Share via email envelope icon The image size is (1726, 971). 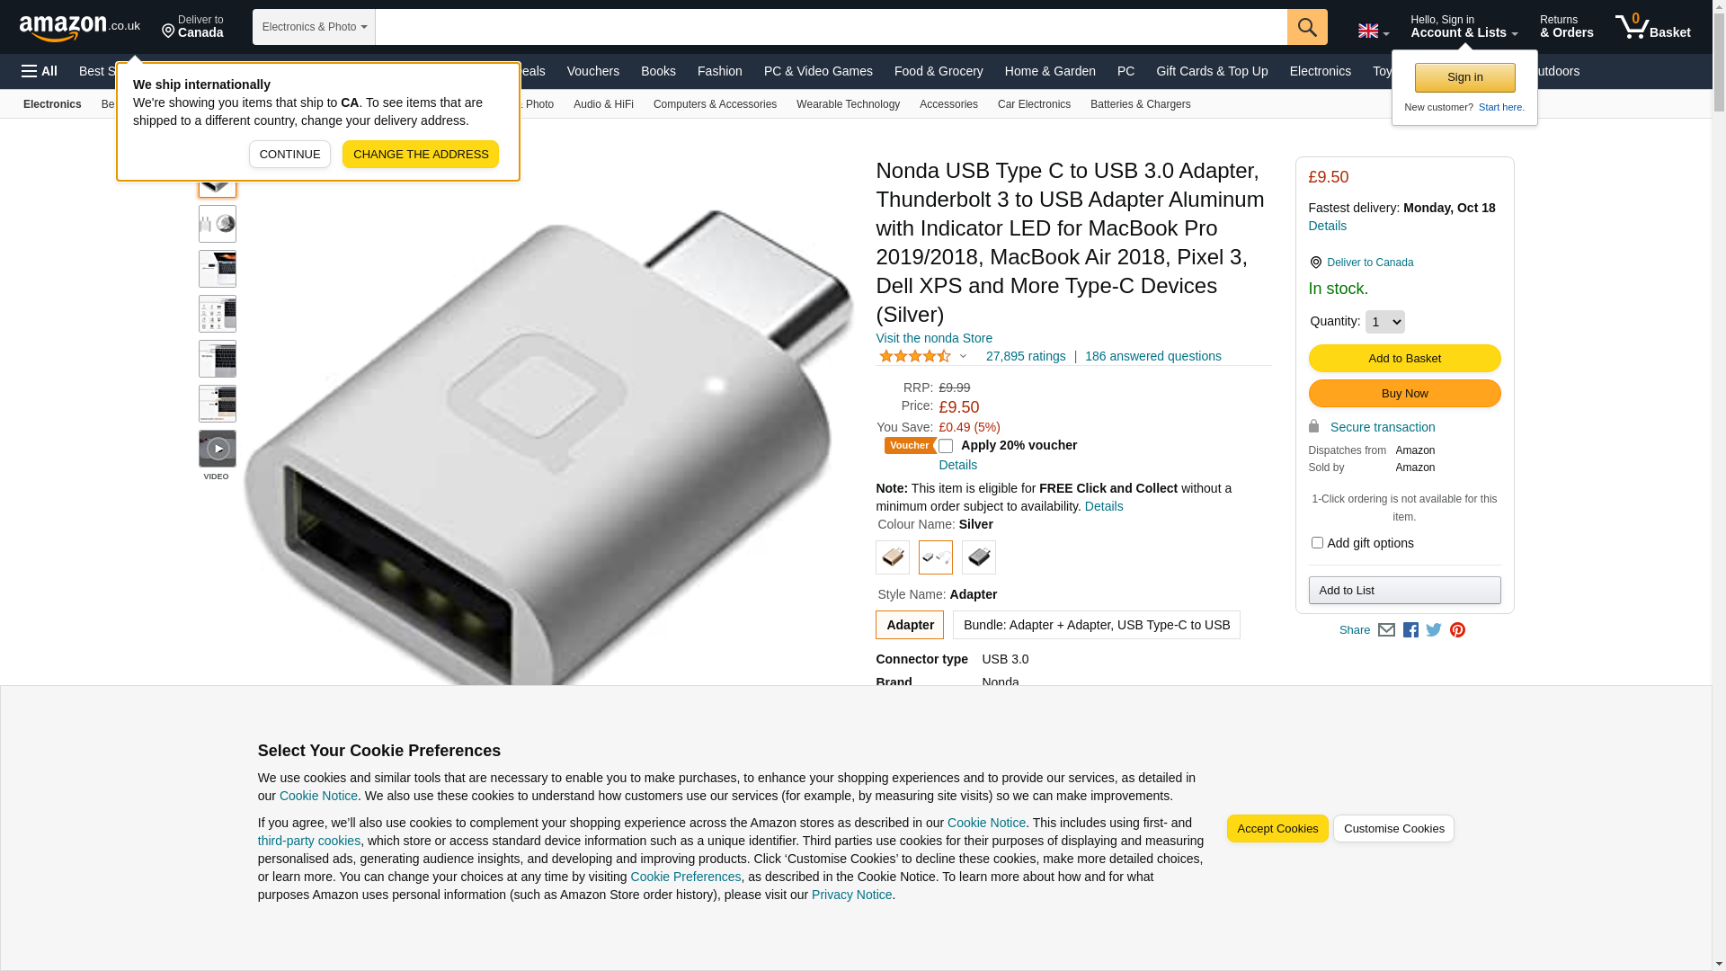point(1386,630)
